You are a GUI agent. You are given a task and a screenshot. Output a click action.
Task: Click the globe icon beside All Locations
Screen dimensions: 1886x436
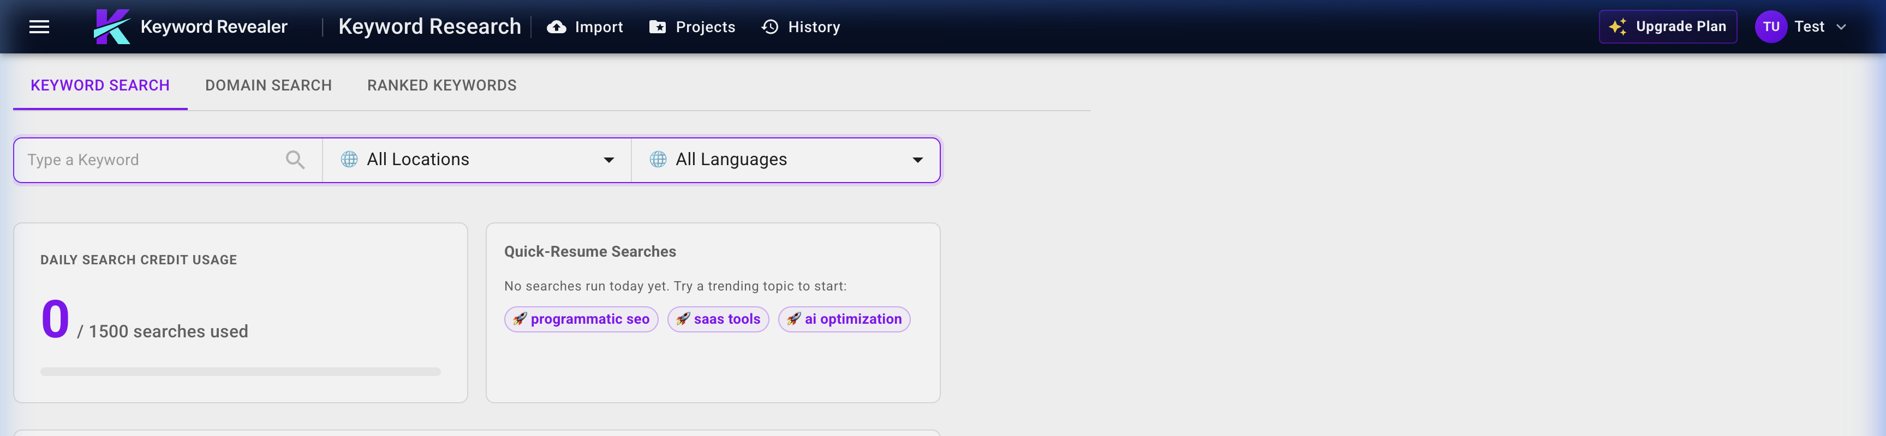click(349, 160)
